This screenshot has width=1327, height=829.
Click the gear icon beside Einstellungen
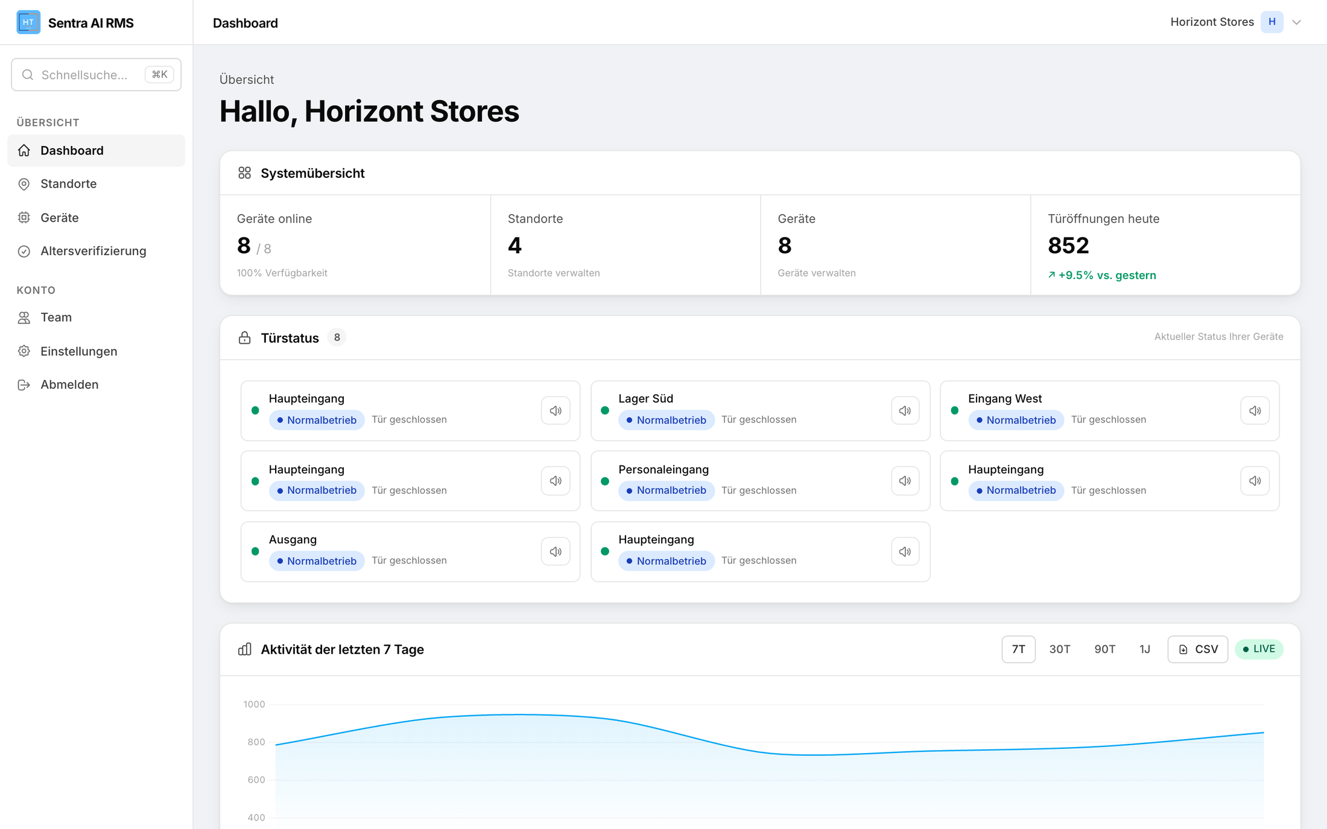point(24,351)
